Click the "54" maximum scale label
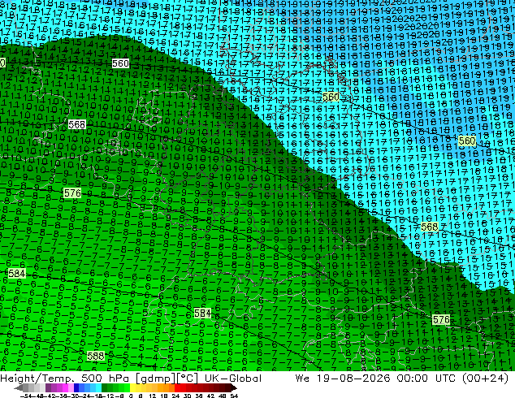Image resolution: width=515 pixels, height=398 pixels. click(233, 396)
